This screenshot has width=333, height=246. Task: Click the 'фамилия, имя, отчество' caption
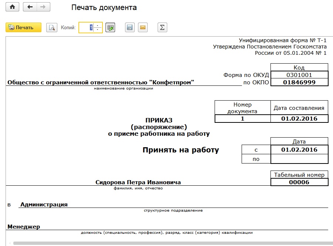pos(138,188)
